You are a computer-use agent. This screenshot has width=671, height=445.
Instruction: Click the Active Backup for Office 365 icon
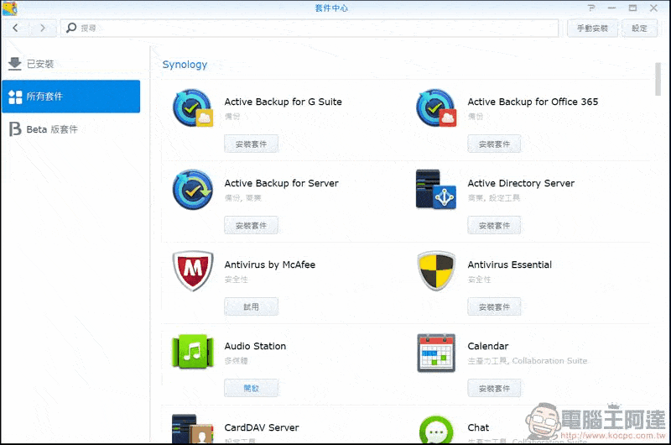coord(435,108)
